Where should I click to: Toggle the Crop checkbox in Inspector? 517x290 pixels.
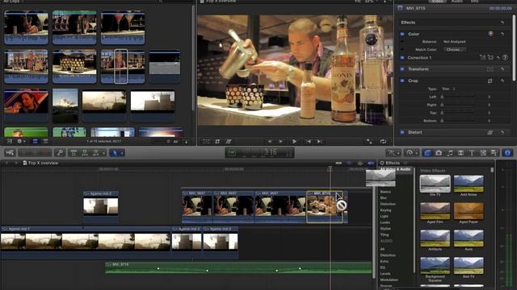402,81
